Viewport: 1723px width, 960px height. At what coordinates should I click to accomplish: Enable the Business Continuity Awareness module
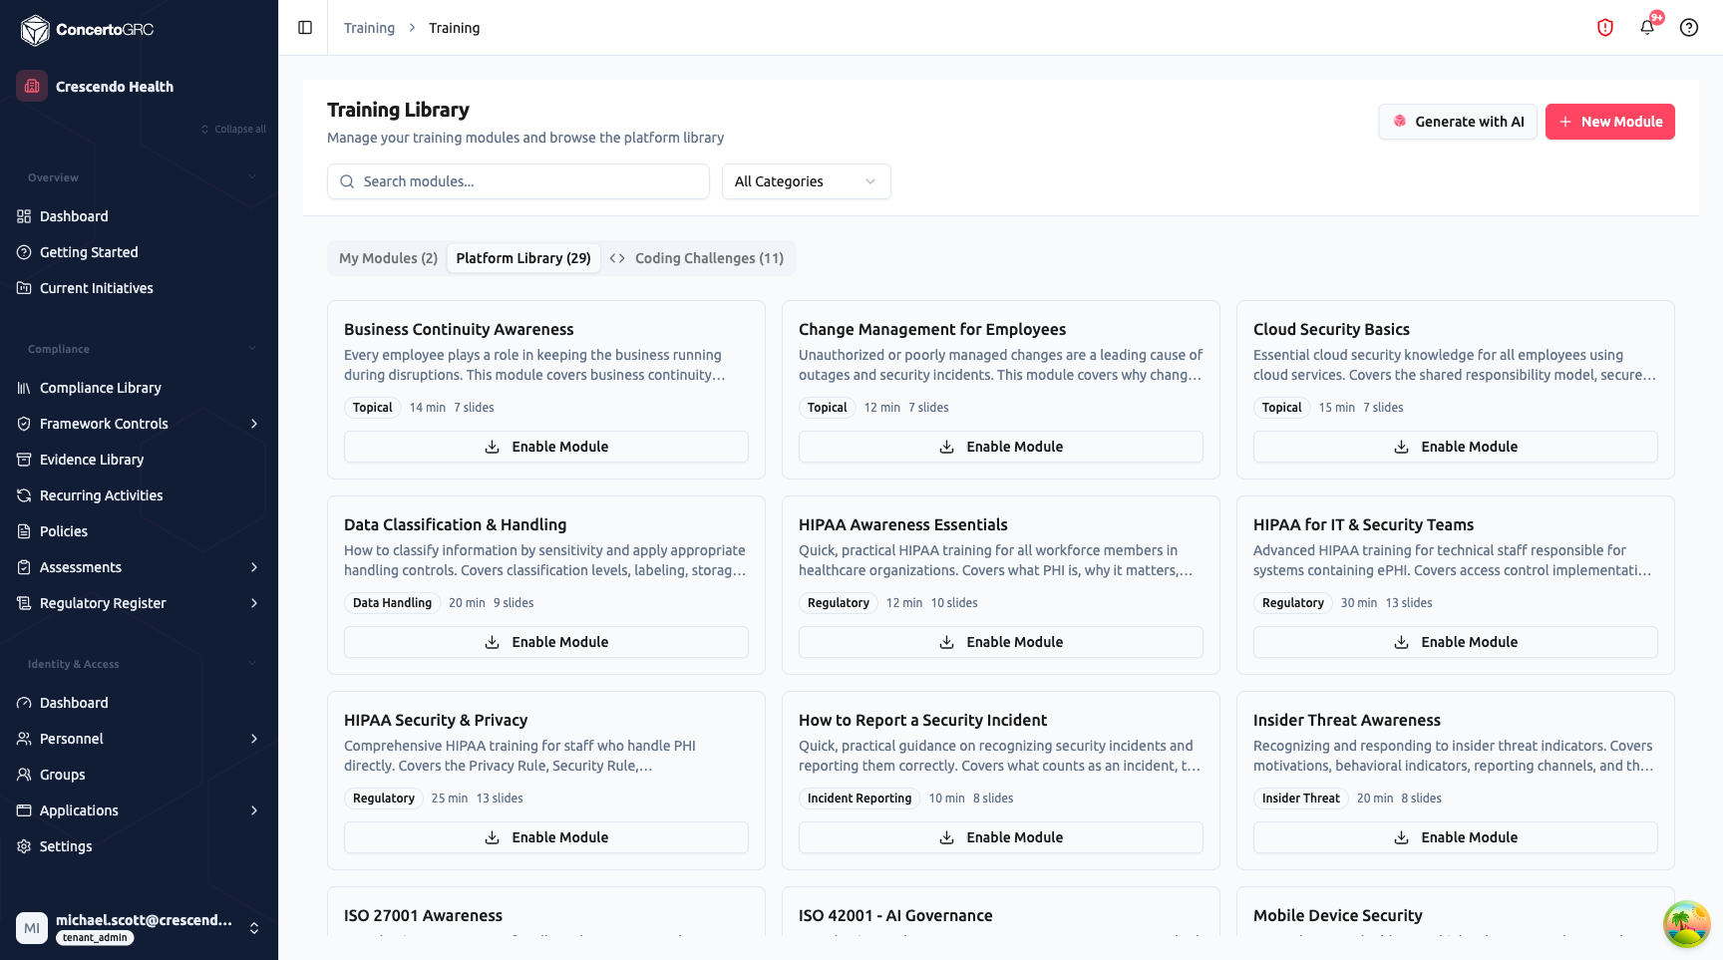click(546, 447)
